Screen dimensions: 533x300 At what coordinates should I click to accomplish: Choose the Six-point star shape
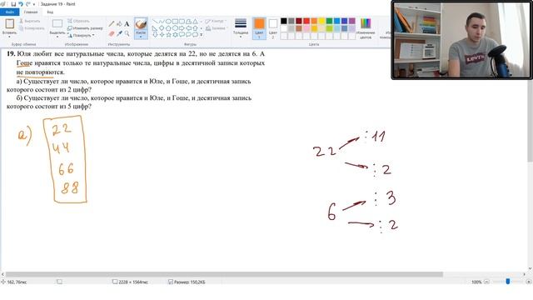point(175,35)
